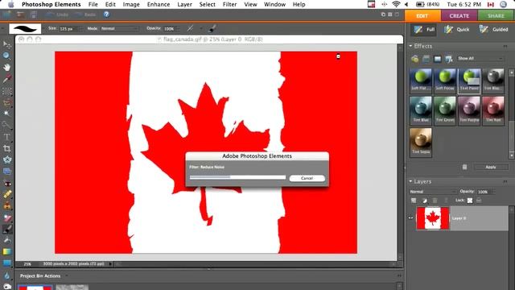Open brush Size slider arrow
This screenshot has height=290, width=515.
[81, 29]
